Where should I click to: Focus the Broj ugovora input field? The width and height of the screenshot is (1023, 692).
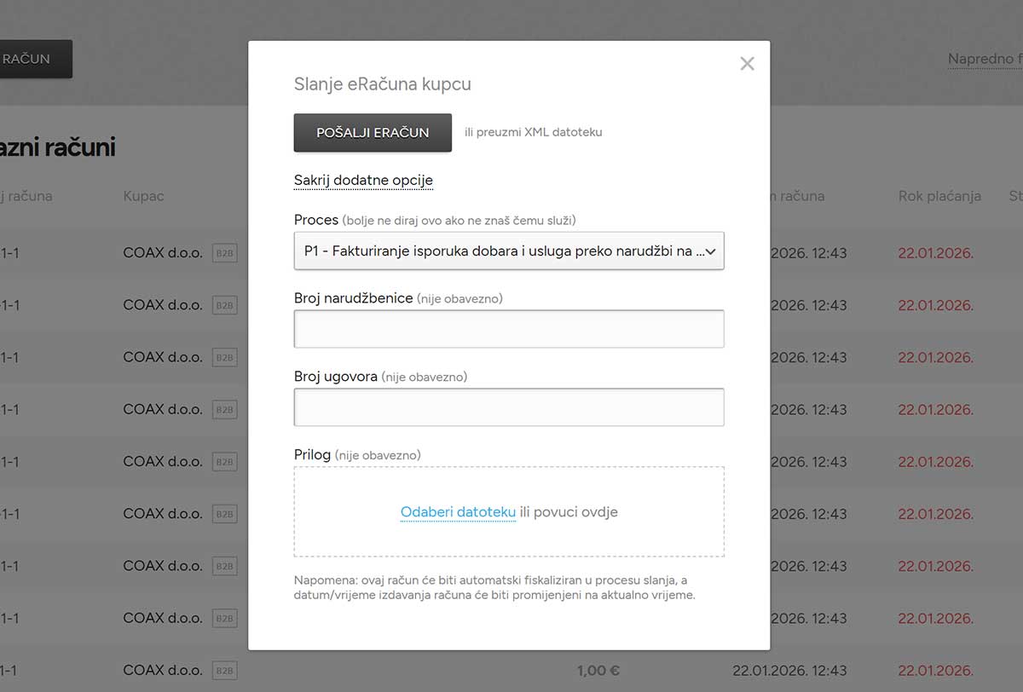pyautogui.click(x=509, y=407)
